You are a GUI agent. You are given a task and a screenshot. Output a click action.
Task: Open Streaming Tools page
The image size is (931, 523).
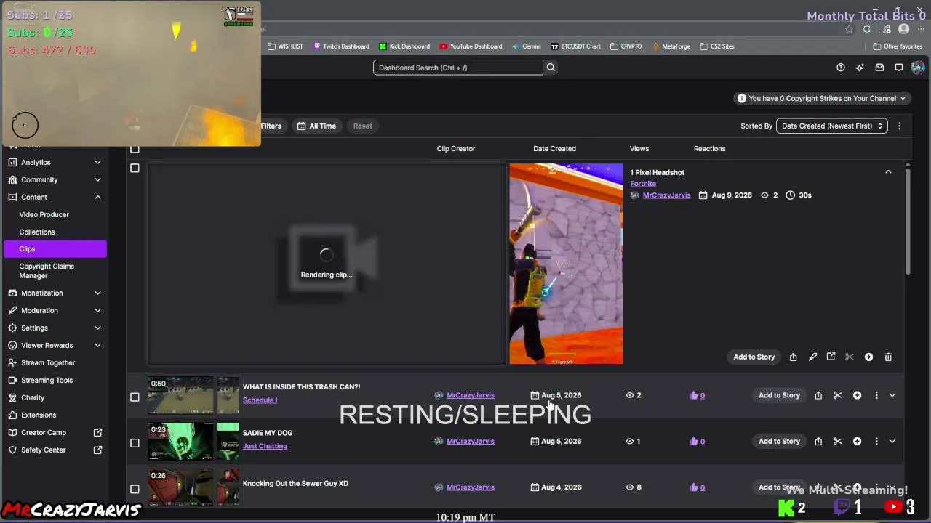pos(47,380)
